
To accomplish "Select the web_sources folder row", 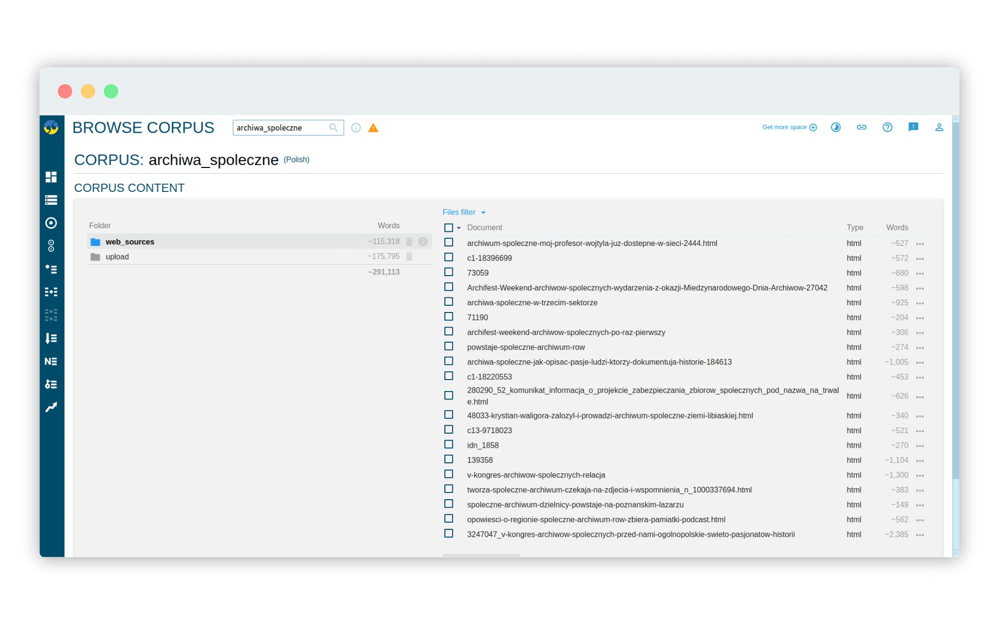I will tap(259, 242).
